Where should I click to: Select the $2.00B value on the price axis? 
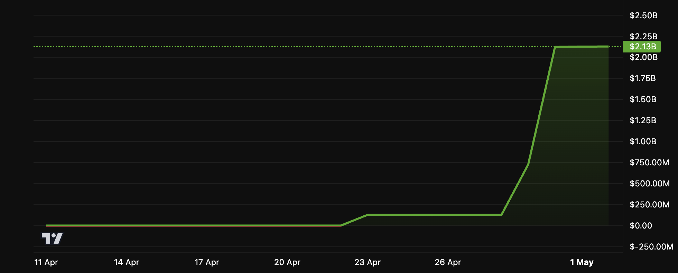click(643, 58)
